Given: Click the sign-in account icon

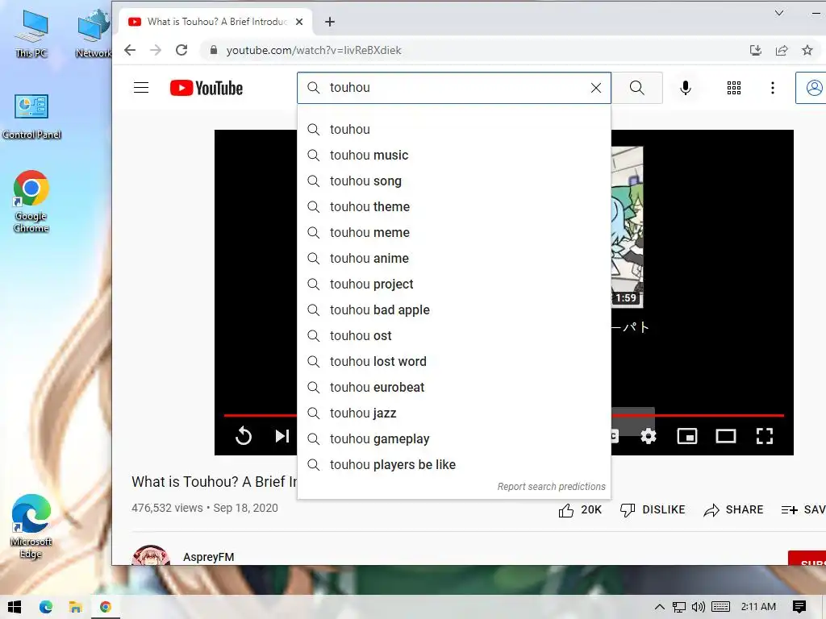Looking at the screenshot, I should coord(814,88).
